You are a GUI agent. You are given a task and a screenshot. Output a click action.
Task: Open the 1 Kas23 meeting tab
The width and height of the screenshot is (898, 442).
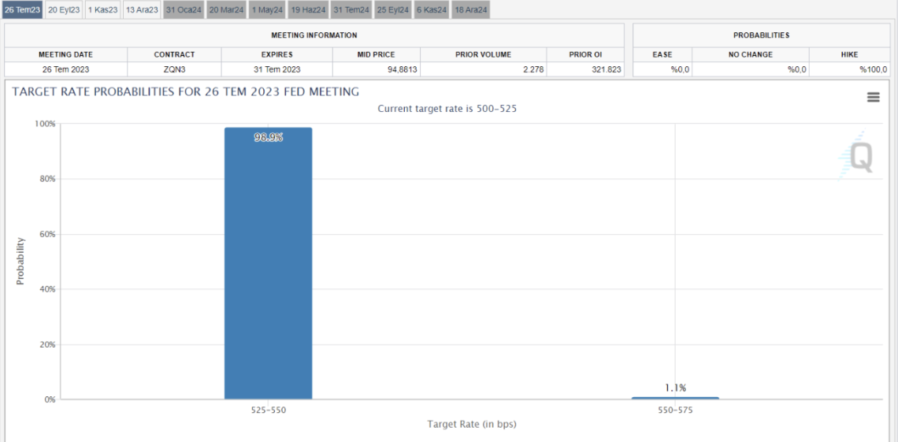coord(103,9)
